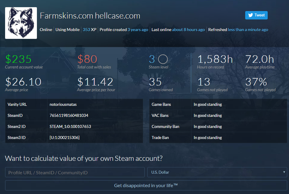Click Trade Ban status 'In good standing'

pyautogui.click(x=208, y=138)
